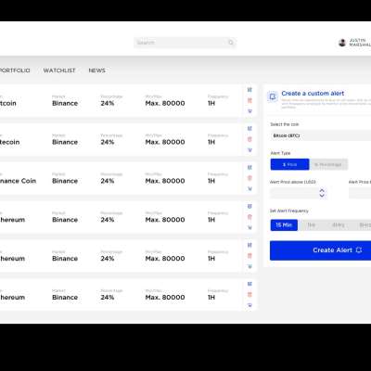Click 1H frequency in the Binance Coin row
The height and width of the screenshot is (371, 371).
(x=211, y=181)
